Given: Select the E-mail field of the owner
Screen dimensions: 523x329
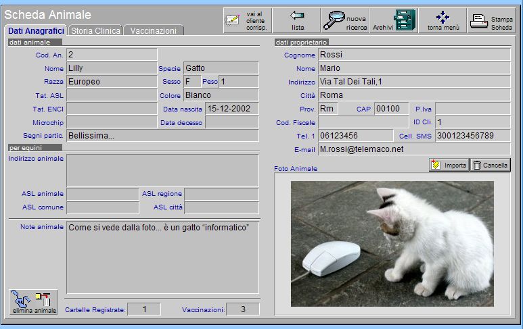Looking at the screenshot, I should click(413, 149).
